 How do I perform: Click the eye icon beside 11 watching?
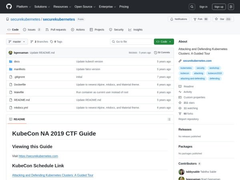coord(180,108)
